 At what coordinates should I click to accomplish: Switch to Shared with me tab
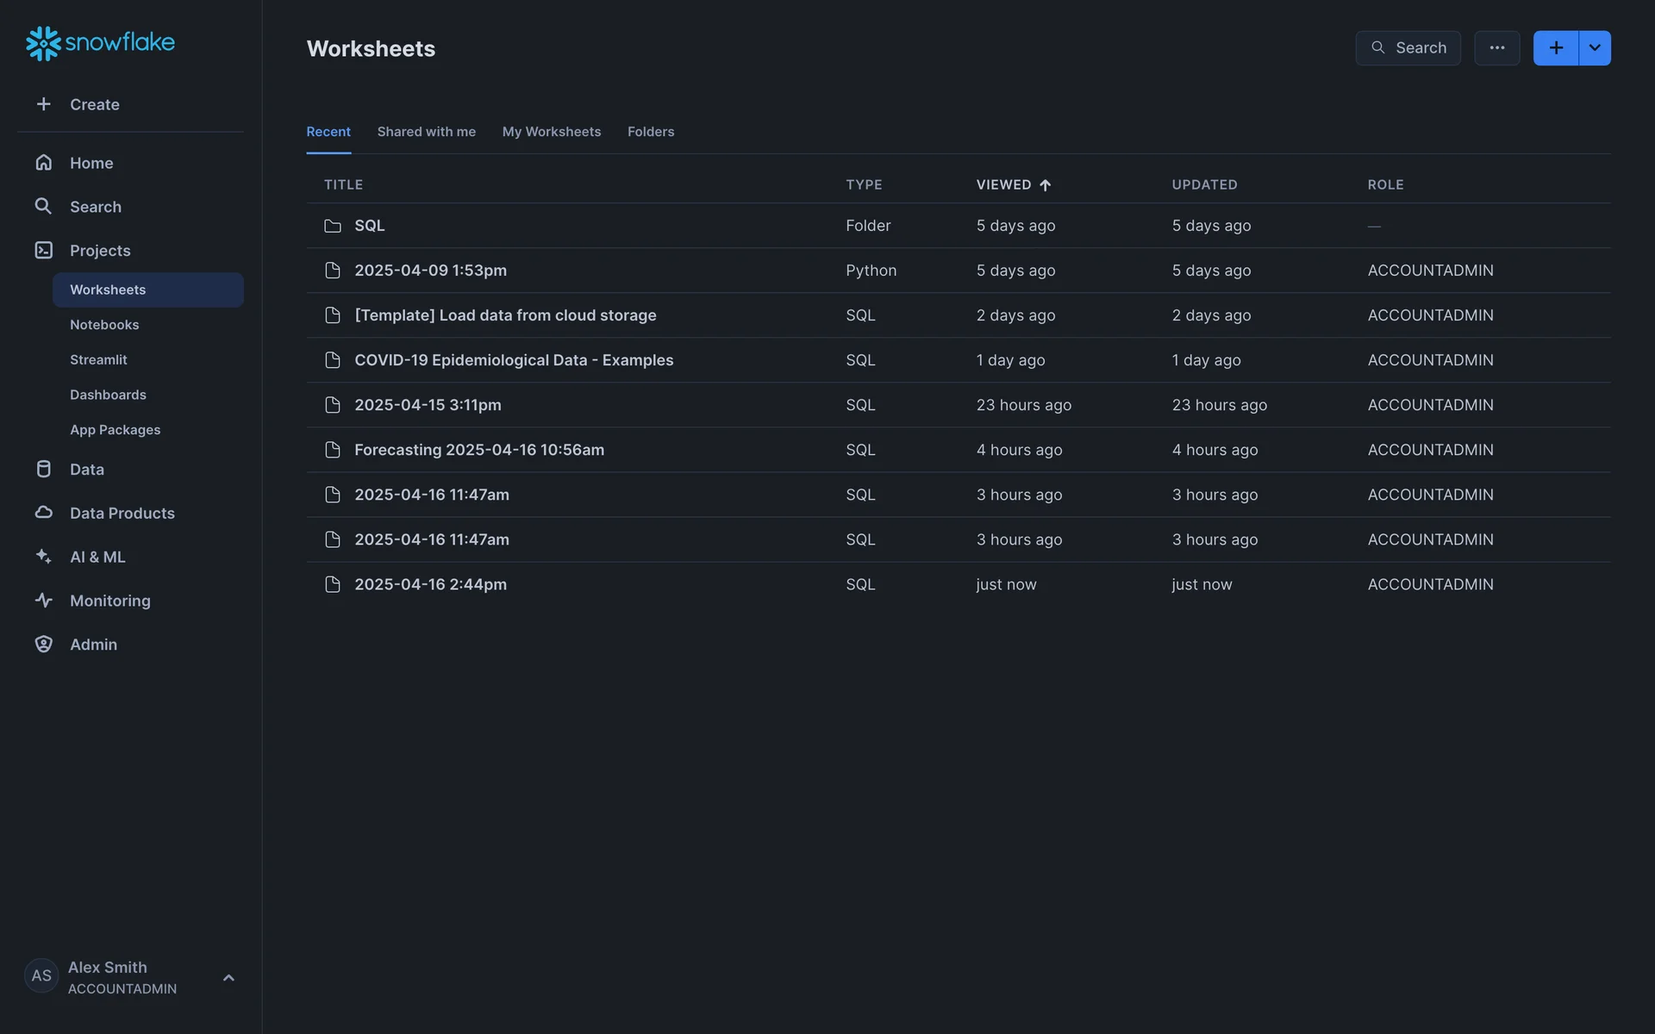pos(426,132)
